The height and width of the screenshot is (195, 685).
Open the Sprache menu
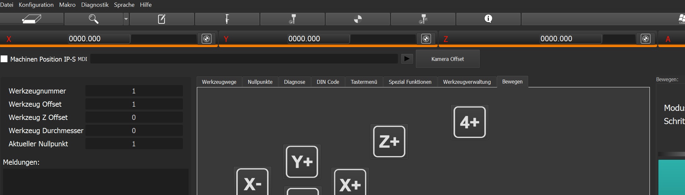click(x=124, y=5)
